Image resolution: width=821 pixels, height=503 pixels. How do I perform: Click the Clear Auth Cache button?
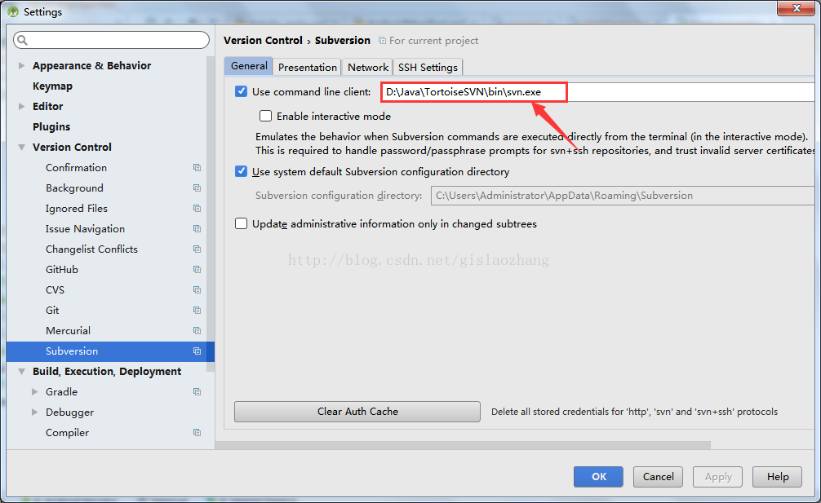(357, 412)
